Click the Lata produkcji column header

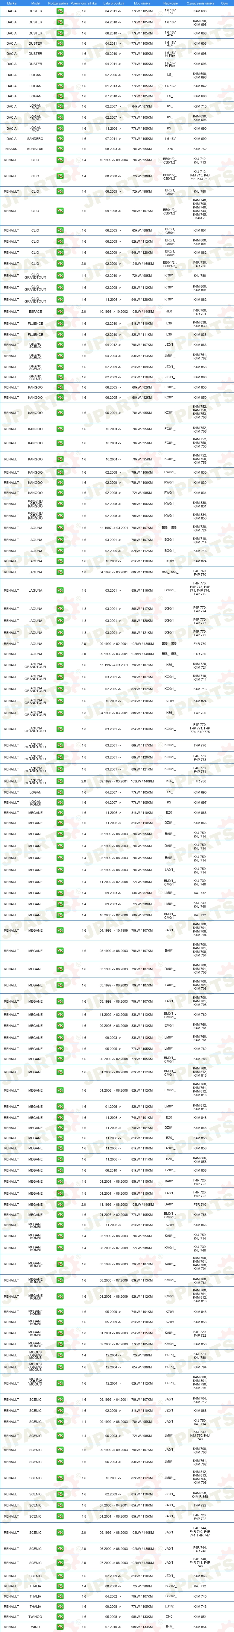coord(114,3)
